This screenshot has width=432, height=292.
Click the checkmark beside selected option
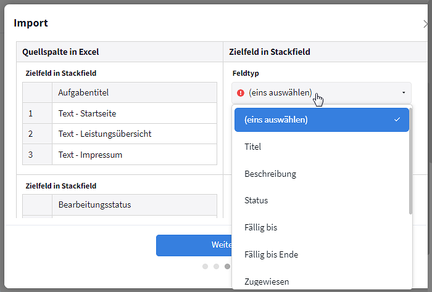[x=397, y=120]
